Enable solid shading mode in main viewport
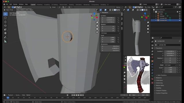 [x=115, y=10]
